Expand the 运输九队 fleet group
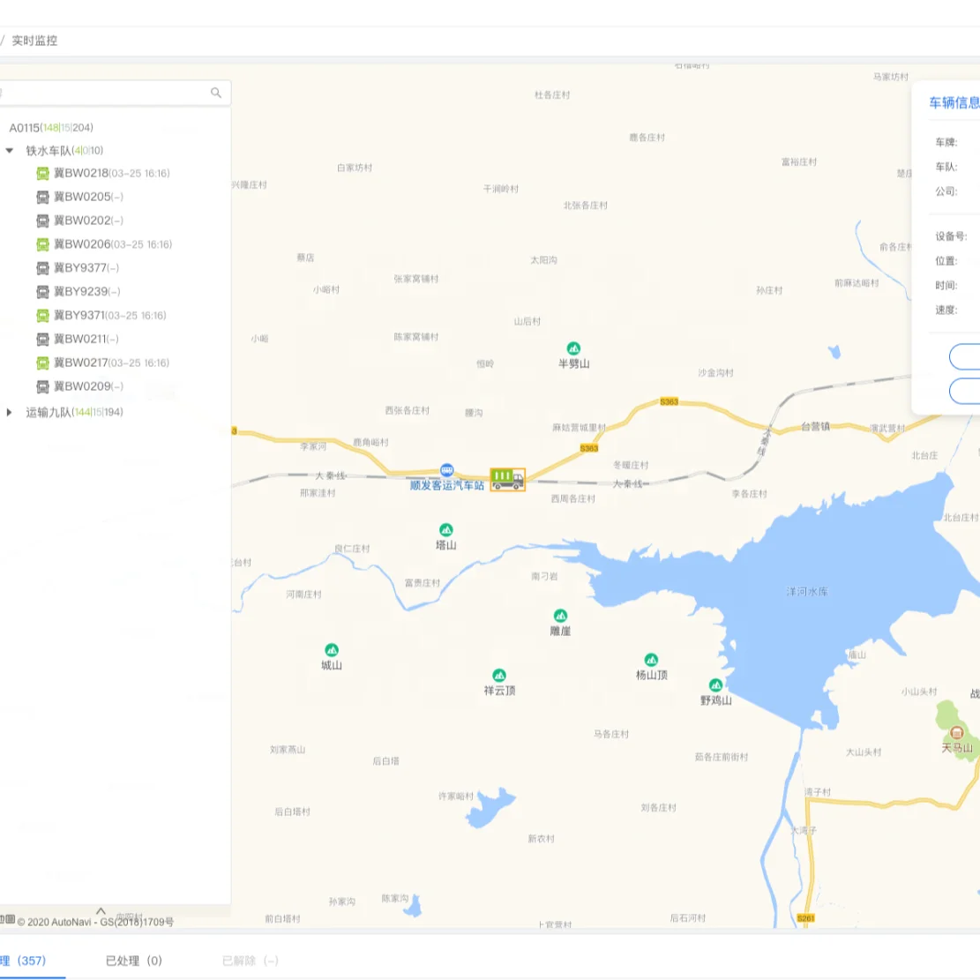 click(x=10, y=412)
